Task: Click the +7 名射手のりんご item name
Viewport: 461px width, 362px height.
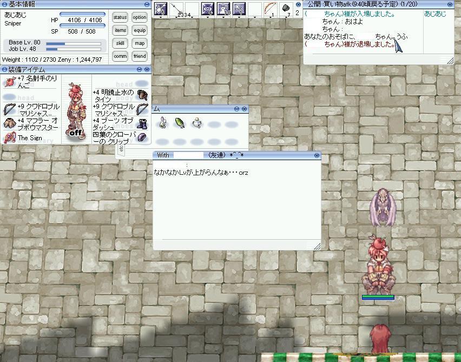Action: point(37,82)
